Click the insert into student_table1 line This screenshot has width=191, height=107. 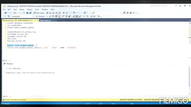point(42,48)
